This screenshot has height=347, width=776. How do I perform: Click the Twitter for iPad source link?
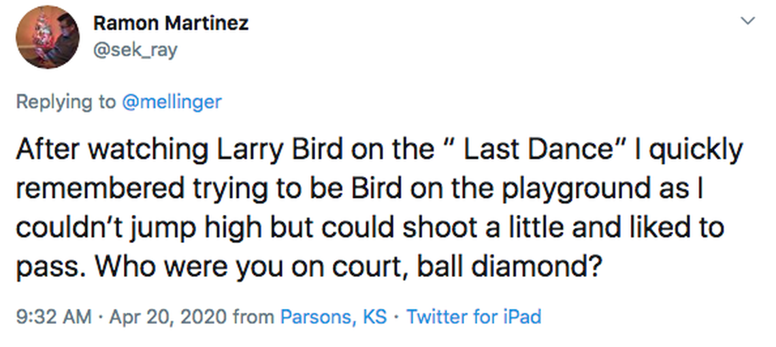click(474, 317)
